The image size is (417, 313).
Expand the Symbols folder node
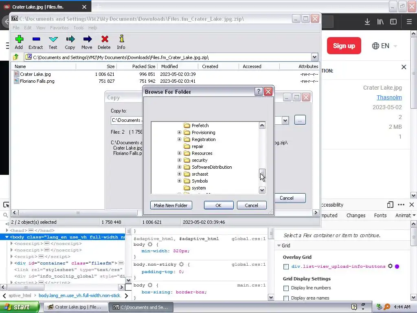pyautogui.click(x=179, y=181)
